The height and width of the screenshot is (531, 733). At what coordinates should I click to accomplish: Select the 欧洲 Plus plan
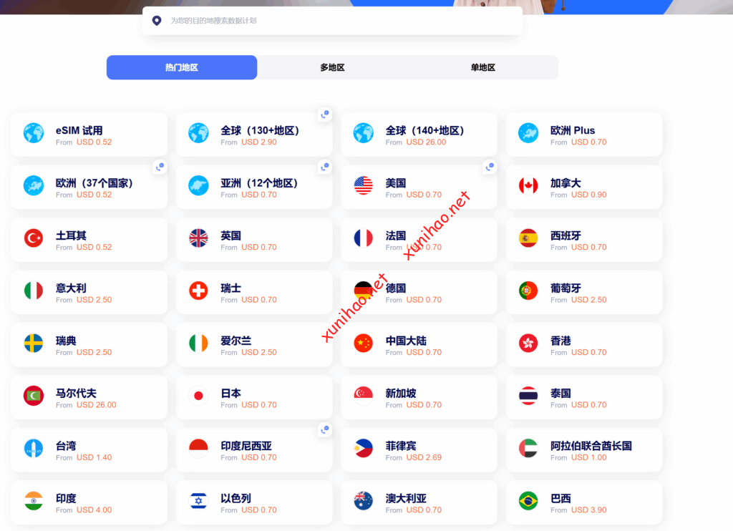tap(583, 135)
